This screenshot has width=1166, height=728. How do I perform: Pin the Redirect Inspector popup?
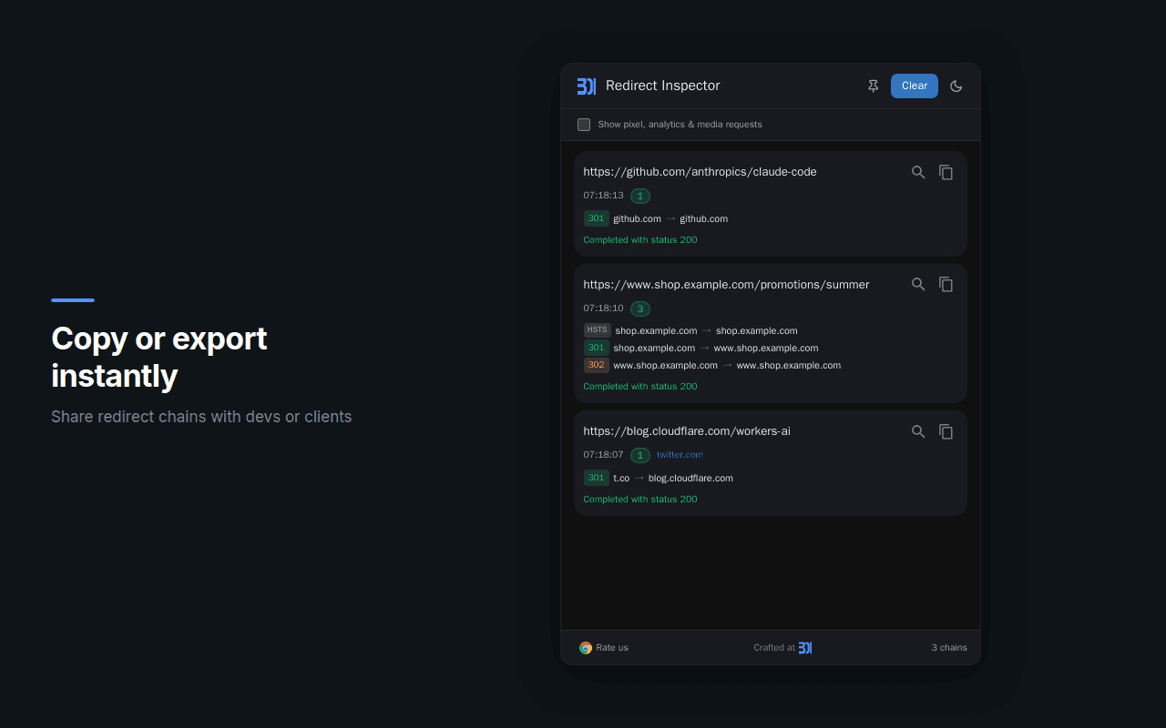[873, 86]
